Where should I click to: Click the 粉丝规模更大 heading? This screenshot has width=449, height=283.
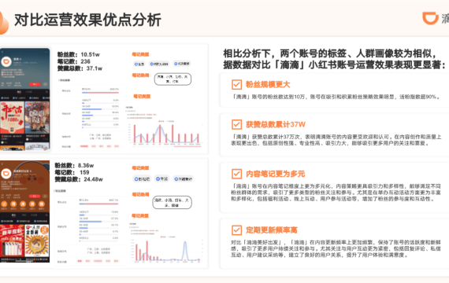pos(268,85)
